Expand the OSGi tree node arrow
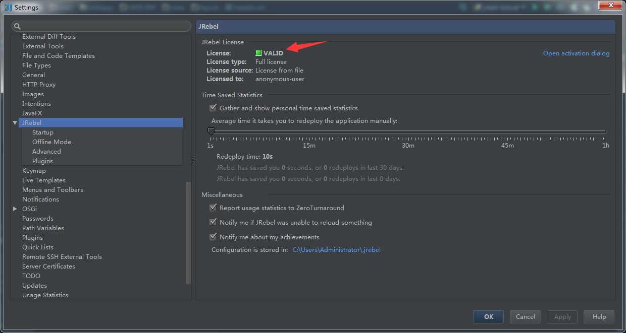The width and height of the screenshot is (626, 333). [x=15, y=209]
